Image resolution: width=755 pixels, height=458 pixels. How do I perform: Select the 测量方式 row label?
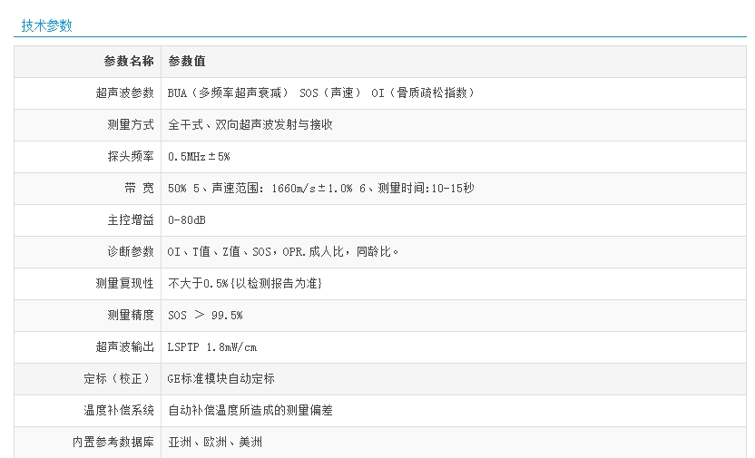coord(131,124)
